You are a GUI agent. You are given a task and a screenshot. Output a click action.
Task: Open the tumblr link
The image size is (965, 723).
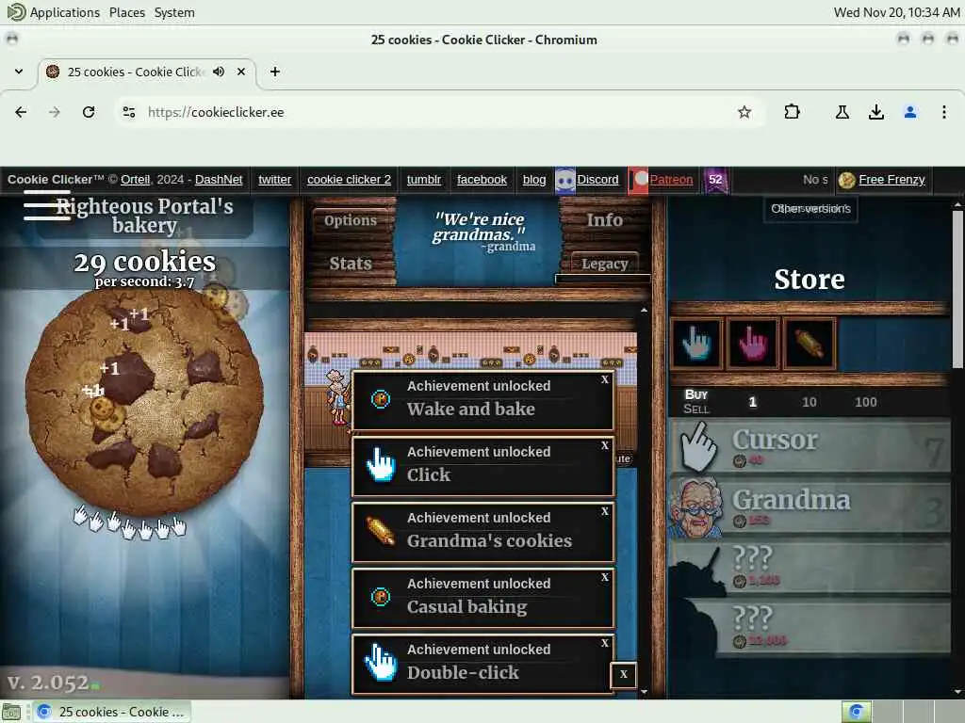(x=424, y=180)
